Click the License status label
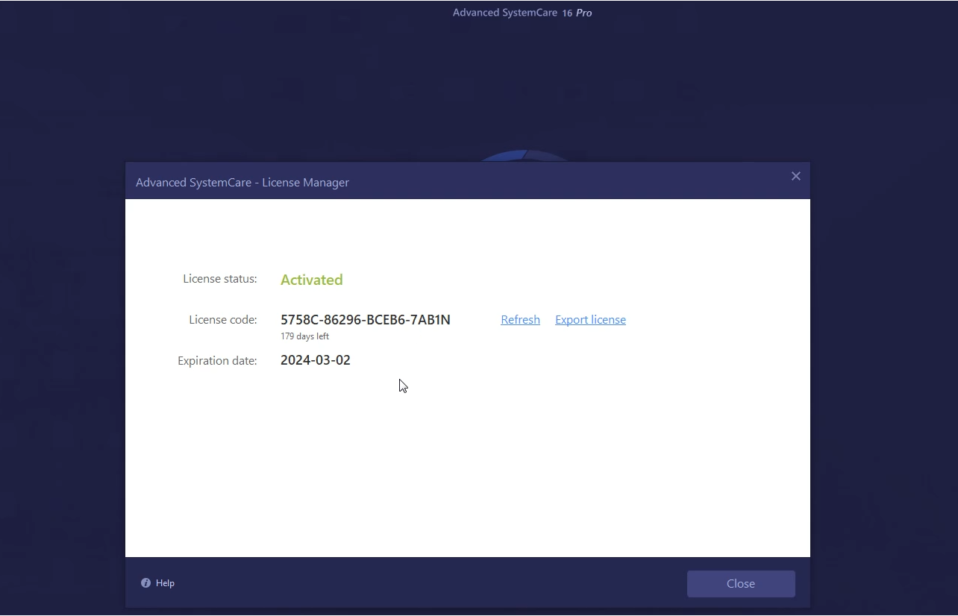 coord(220,279)
